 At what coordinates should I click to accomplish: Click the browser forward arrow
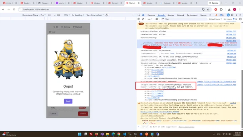click(x=9, y=9)
